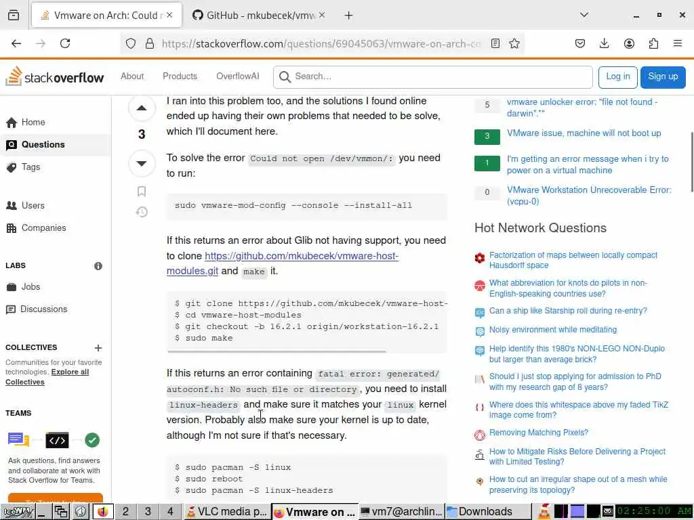Open the Firefox account icon
The height and width of the screenshot is (520, 694).
click(629, 43)
